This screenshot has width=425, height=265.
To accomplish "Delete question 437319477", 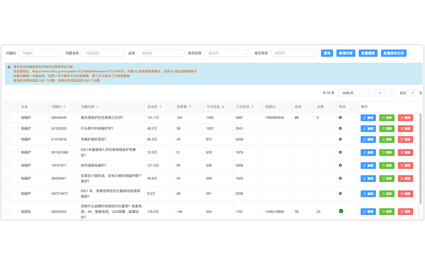I will coord(405,193).
